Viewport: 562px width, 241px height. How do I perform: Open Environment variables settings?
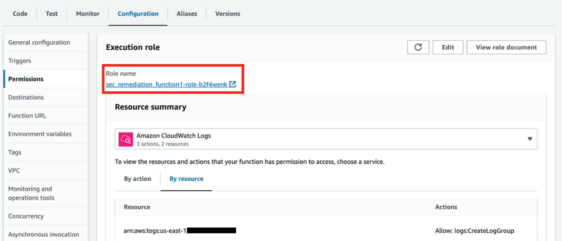40,134
